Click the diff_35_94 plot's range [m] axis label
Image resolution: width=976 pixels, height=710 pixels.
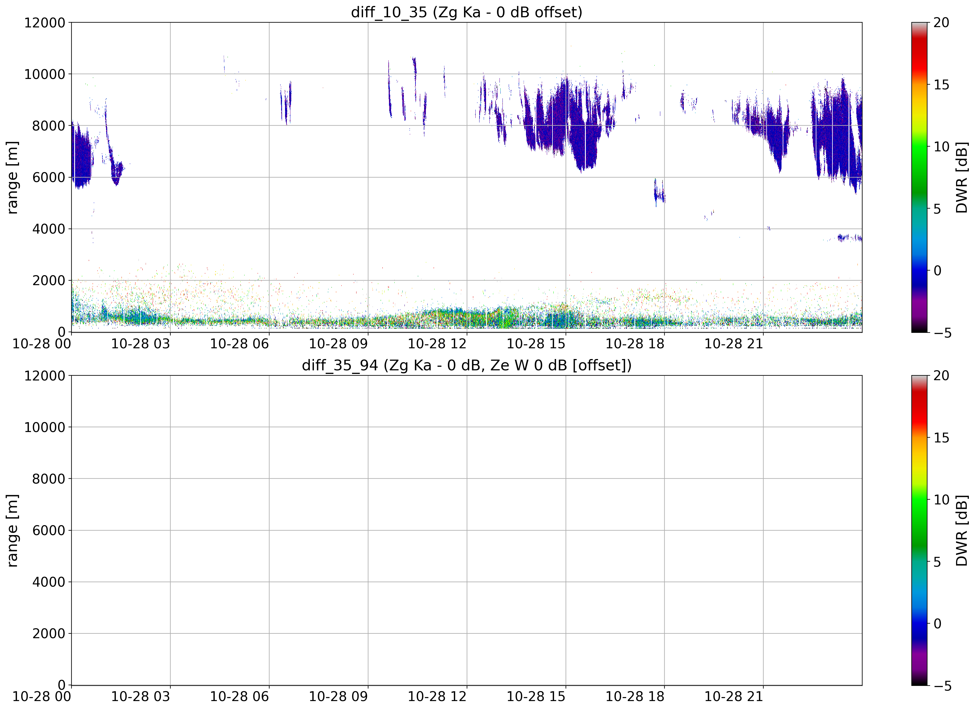(13, 530)
